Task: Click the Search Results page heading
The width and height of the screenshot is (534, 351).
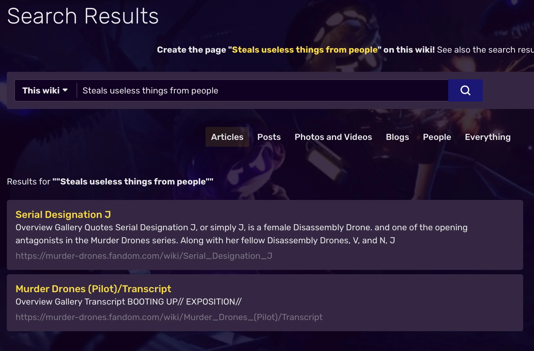Action: point(83,16)
